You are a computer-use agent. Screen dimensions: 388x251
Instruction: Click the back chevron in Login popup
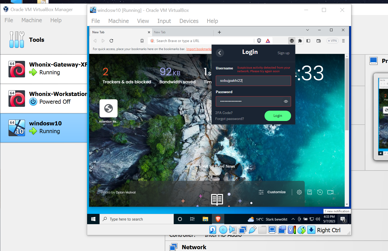pos(220,53)
